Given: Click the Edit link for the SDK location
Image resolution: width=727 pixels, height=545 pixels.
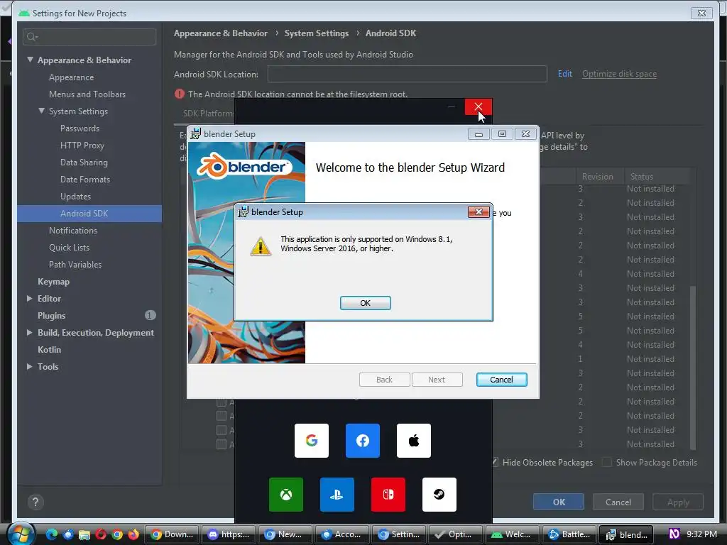Looking at the screenshot, I should coord(564,74).
